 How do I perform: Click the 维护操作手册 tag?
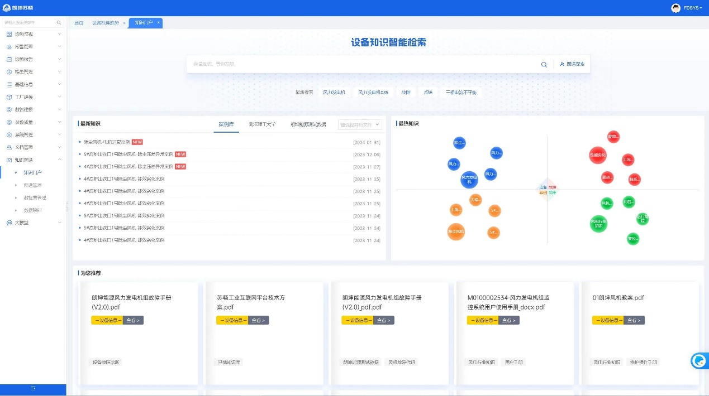tap(644, 363)
